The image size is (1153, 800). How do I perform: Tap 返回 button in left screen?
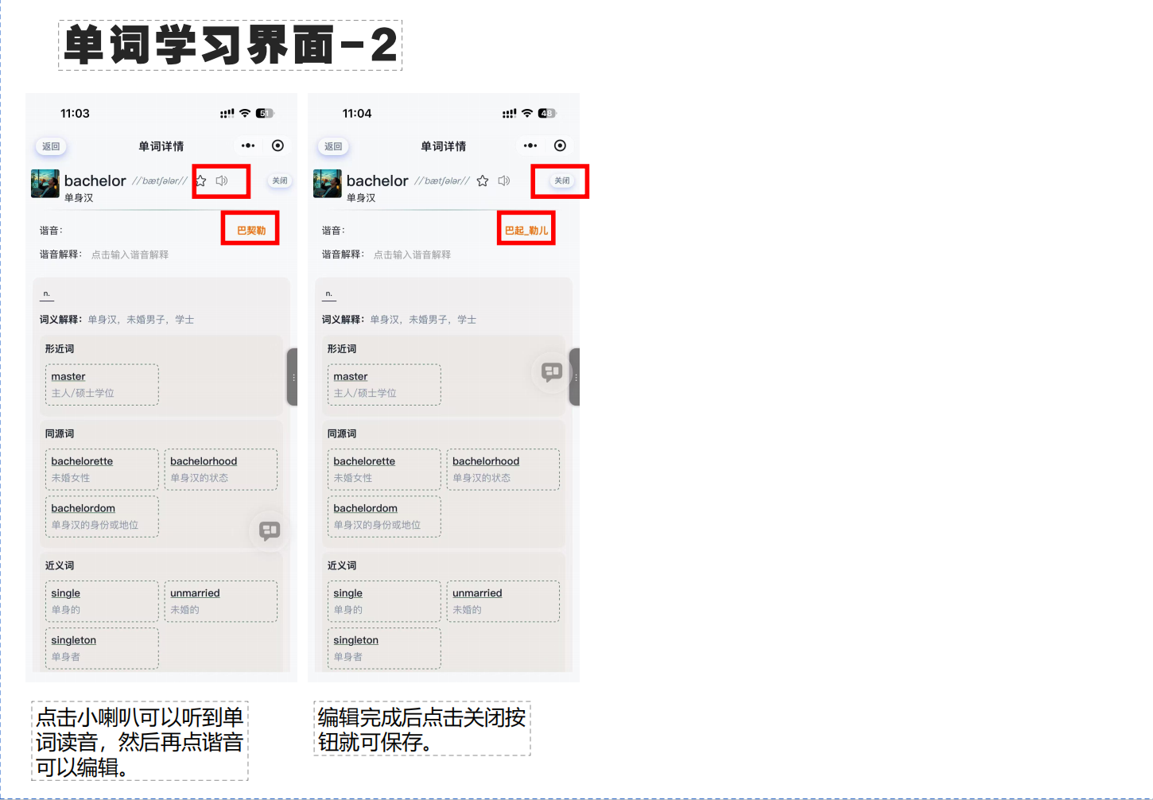[51, 146]
